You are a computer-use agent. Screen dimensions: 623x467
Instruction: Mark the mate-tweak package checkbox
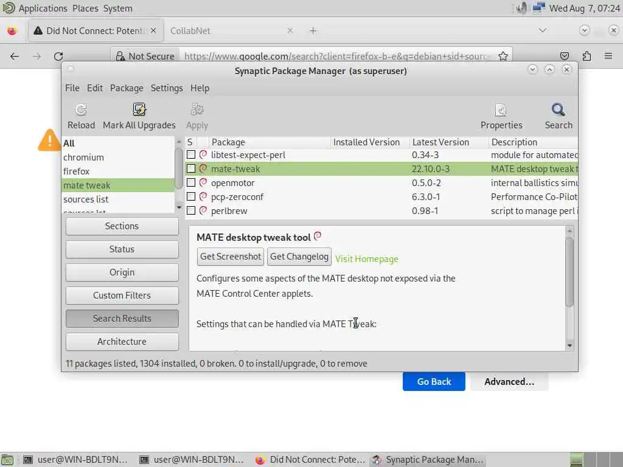[190, 168]
